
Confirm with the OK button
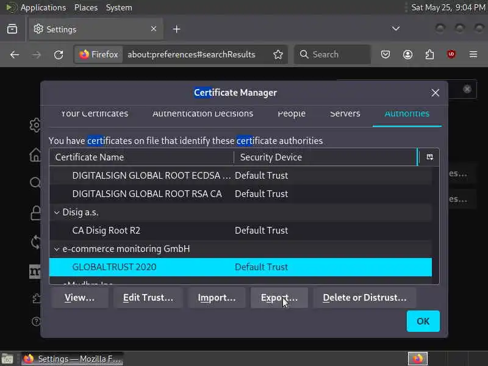423,321
